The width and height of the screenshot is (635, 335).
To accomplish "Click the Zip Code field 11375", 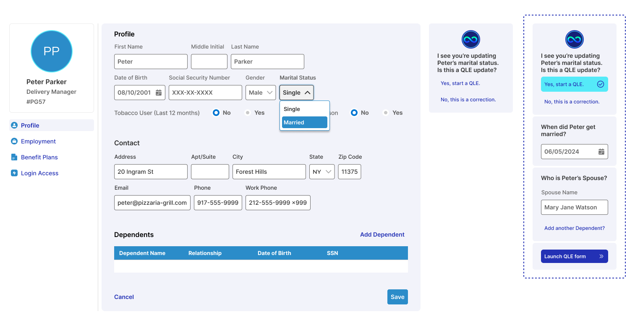I will tap(350, 172).
